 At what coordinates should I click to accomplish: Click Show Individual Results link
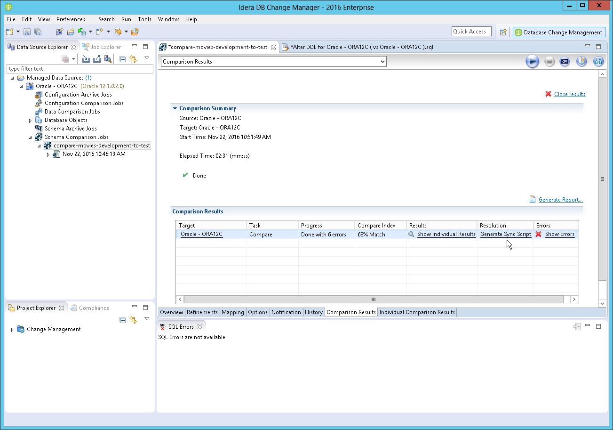click(446, 234)
